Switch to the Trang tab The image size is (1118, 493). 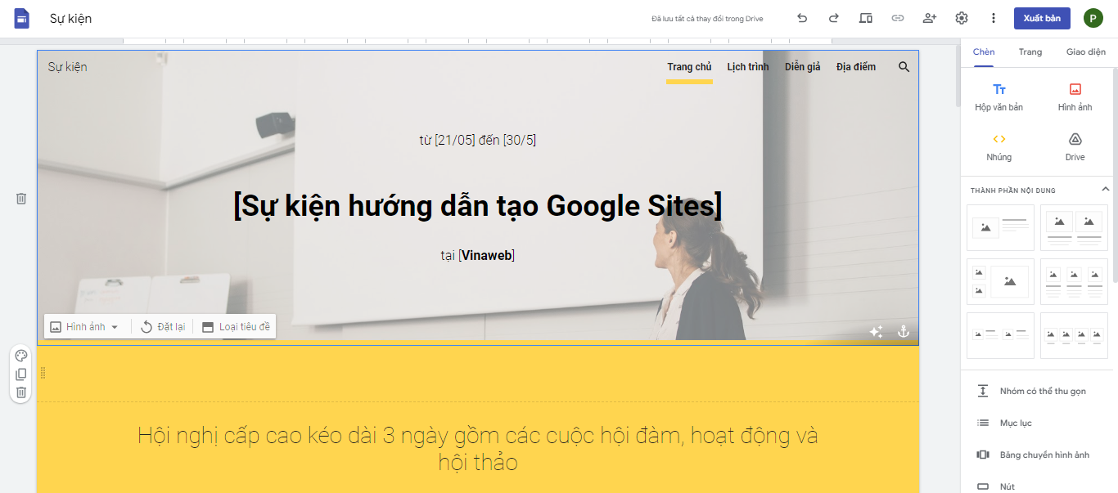[x=1030, y=52]
